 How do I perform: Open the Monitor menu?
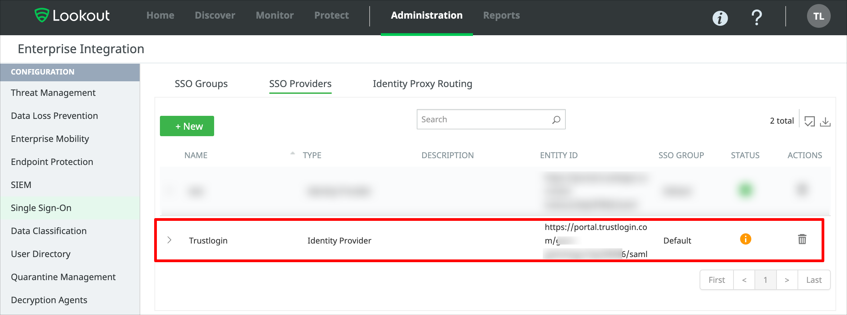[x=275, y=15]
